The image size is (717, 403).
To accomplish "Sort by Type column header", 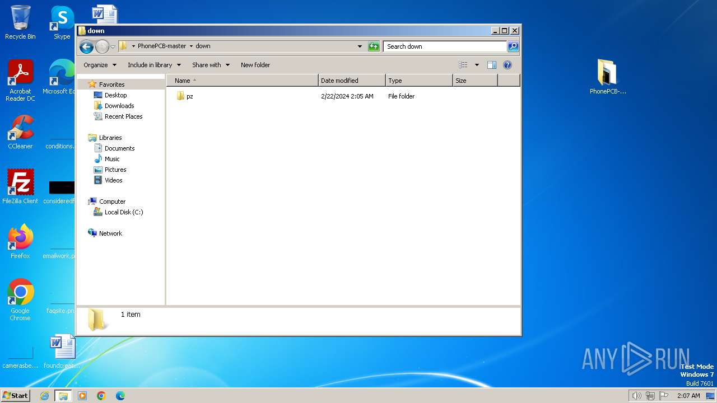I will pos(419,81).
